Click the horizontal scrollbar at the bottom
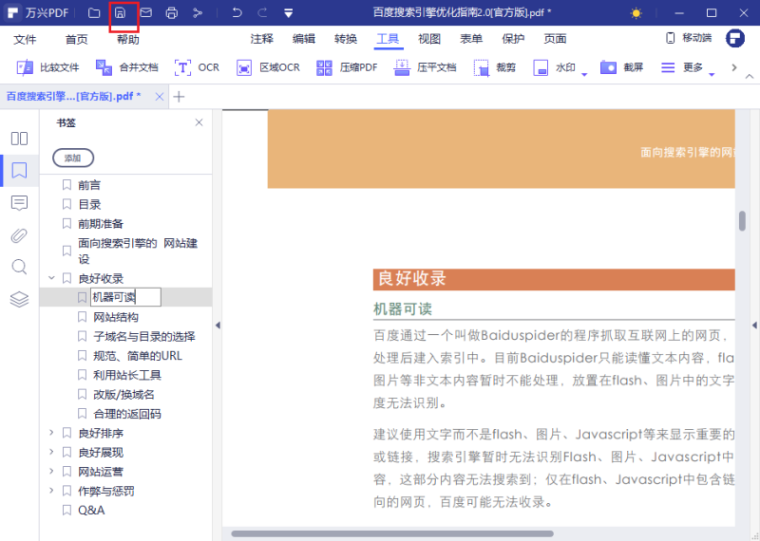This screenshot has width=760, height=541. click(392, 533)
